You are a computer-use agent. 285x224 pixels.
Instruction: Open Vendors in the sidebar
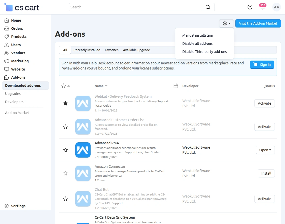point(18,53)
